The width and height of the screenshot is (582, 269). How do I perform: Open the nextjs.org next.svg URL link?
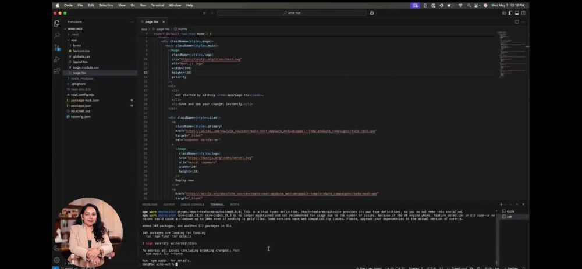pyautogui.click(x=211, y=59)
